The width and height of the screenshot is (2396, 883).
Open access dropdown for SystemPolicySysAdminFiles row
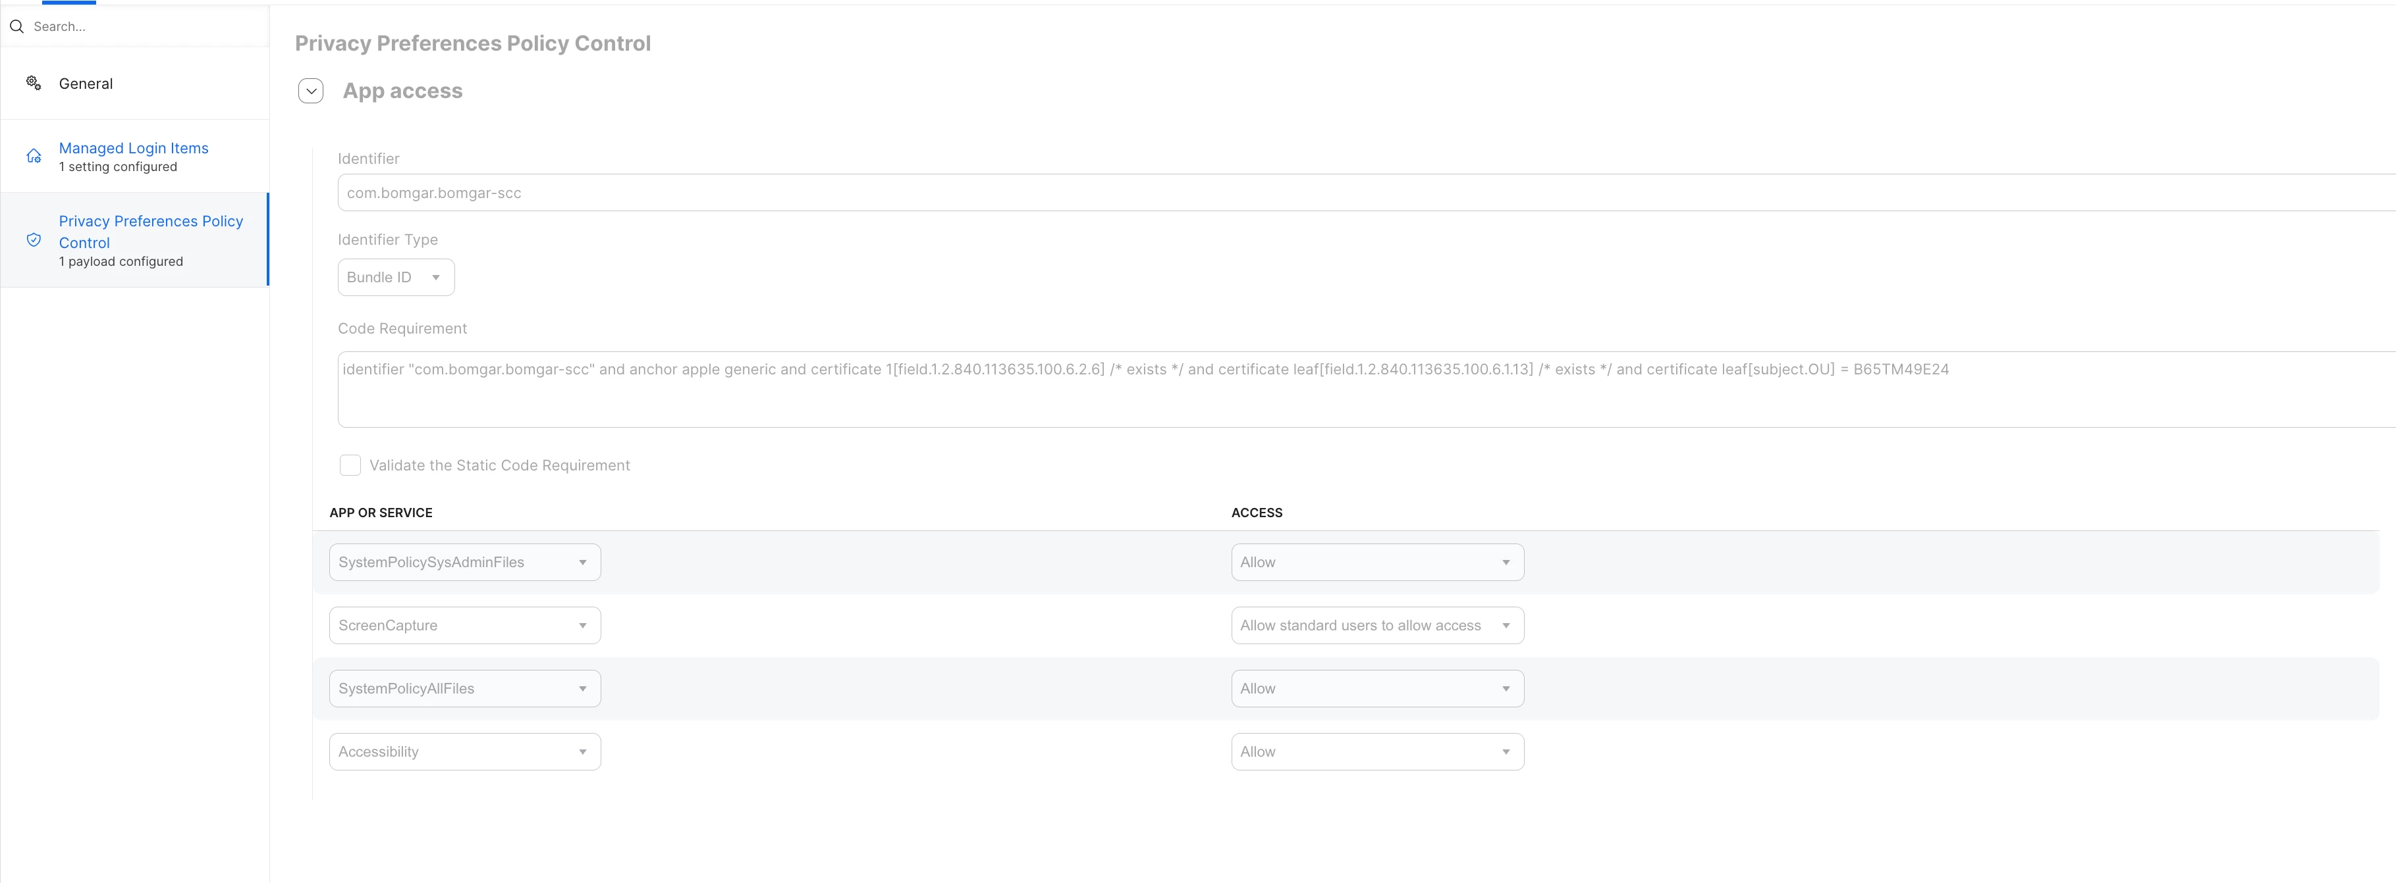1378,563
